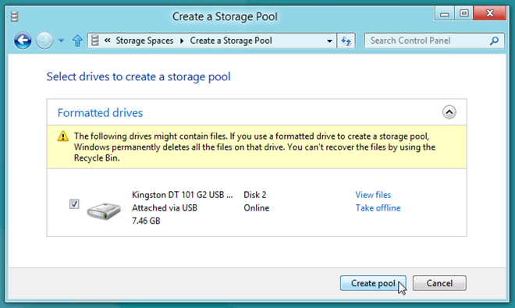The width and height of the screenshot is (515, 308).
Task: Refresh the page with refresh icon
Action: (x=346, y=41)
